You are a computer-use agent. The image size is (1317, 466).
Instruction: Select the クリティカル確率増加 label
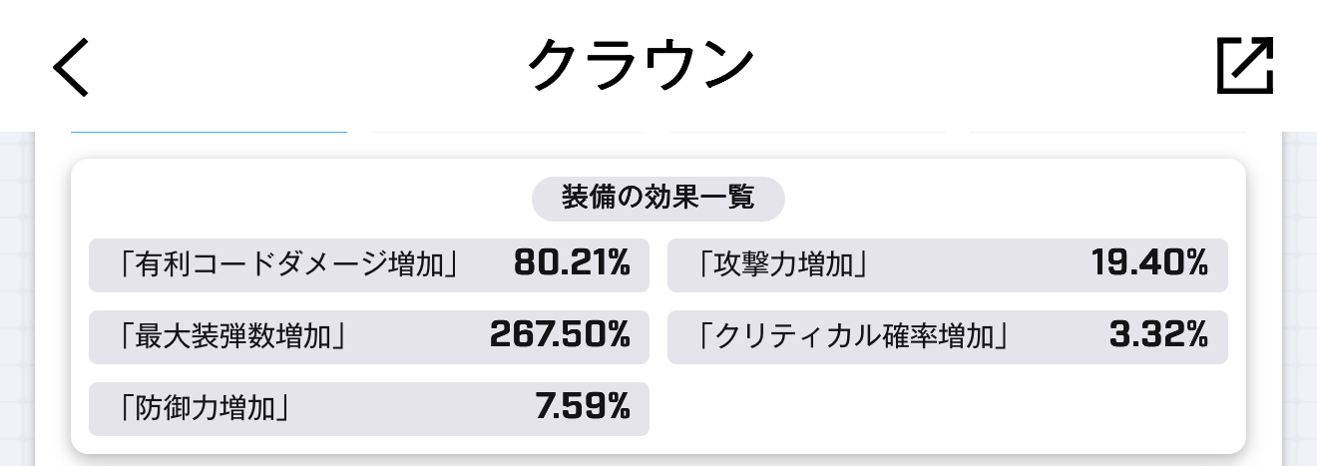click(x=852, y=337)
